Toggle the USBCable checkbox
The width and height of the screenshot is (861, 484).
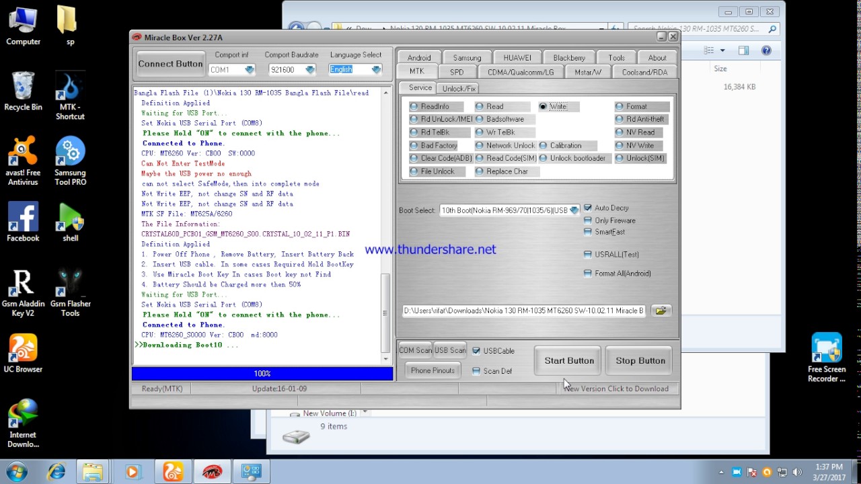tap(493, 351)
